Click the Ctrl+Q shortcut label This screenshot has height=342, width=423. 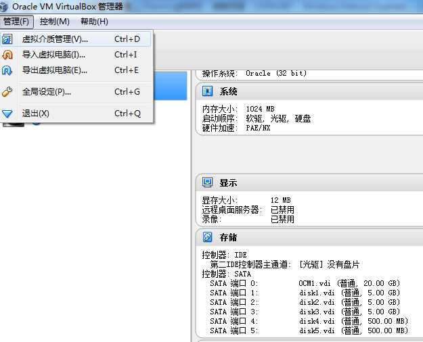coord(128,114)
